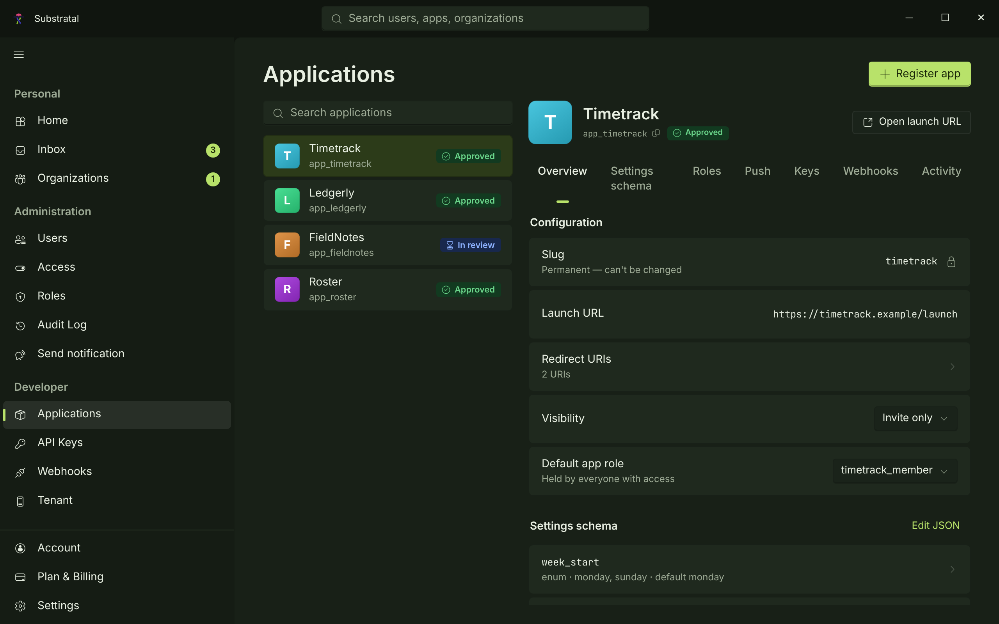Screen dimensions: 999x624
Task: Click the plus icon on Register app
Action: [885, 74]
